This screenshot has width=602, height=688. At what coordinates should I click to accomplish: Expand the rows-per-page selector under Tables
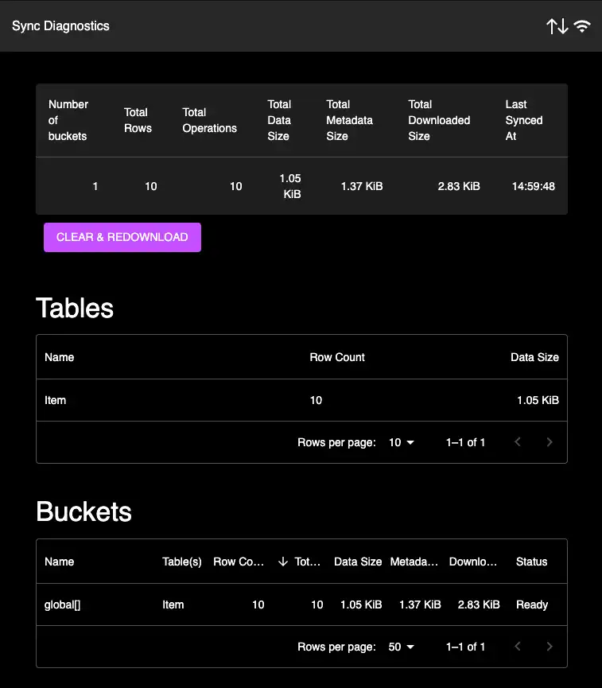coord(402,442)
